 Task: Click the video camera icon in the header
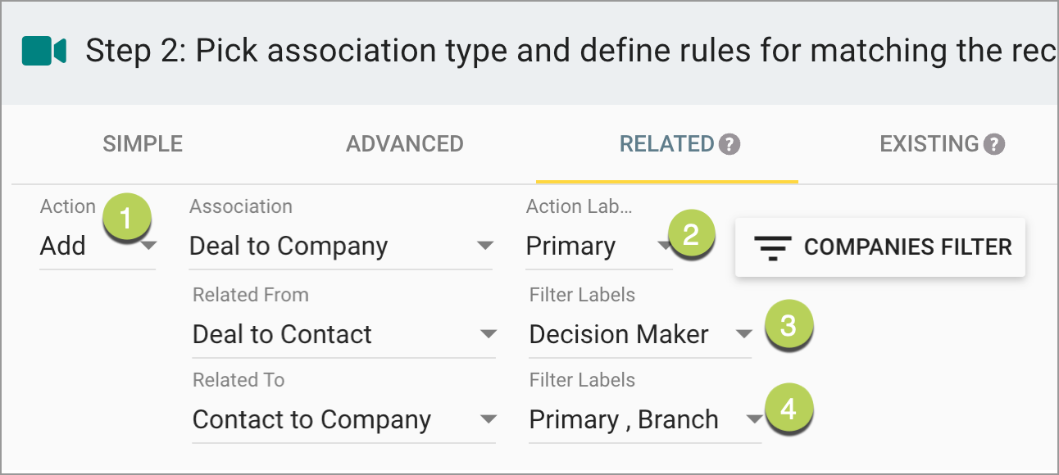43,51
